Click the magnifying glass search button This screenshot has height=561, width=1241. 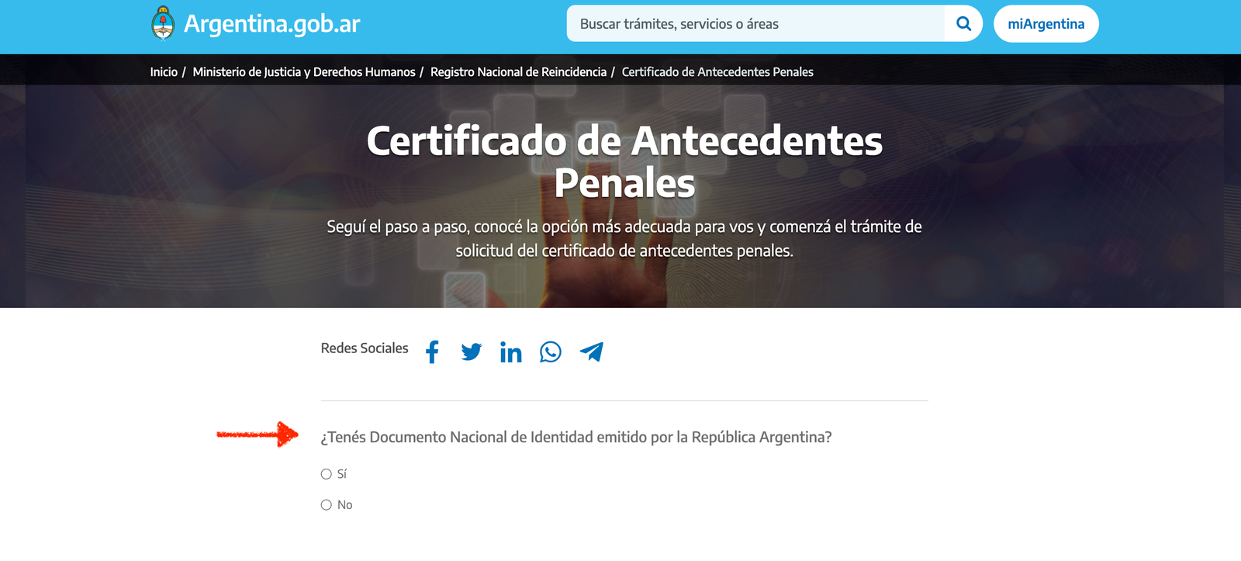pyautogui.click(x=964, y=24)
